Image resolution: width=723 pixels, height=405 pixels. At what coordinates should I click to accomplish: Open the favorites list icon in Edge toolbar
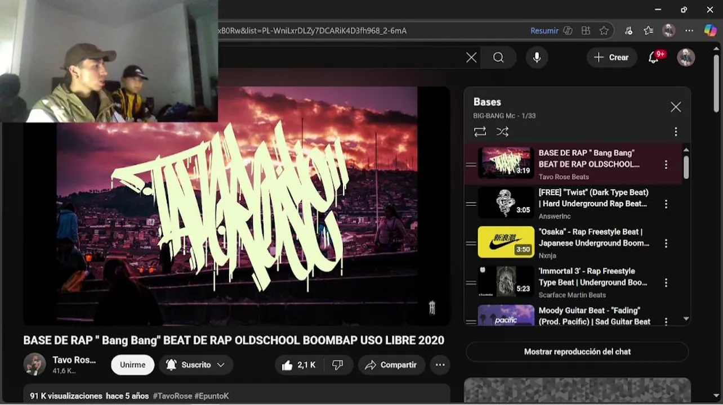coord(649,31)
